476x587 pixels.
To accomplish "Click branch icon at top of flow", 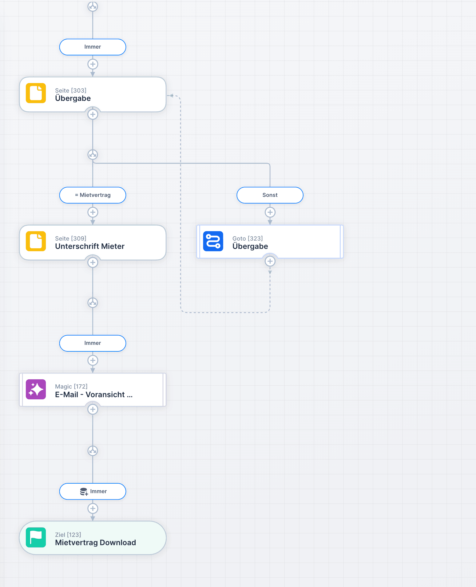I will 93,6.
